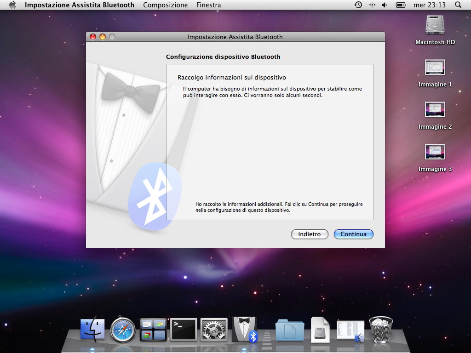This screenshot has height=353, width=471.
Task: Open the Trash in the Dock
Action: (381, 330)
